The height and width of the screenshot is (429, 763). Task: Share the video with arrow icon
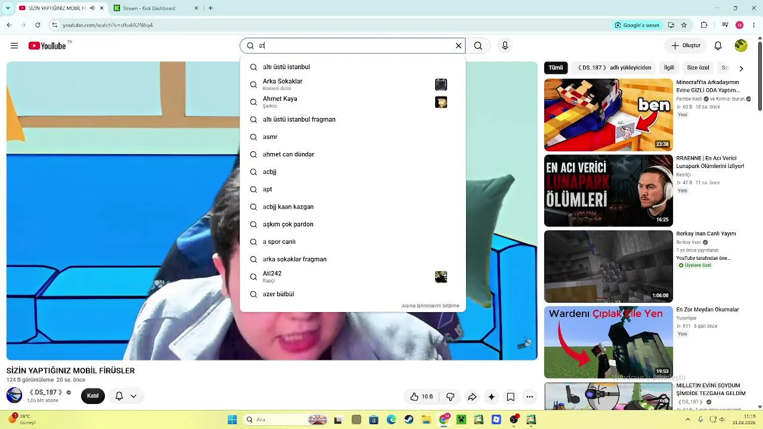pyautogui.click(x=472, y=397)
